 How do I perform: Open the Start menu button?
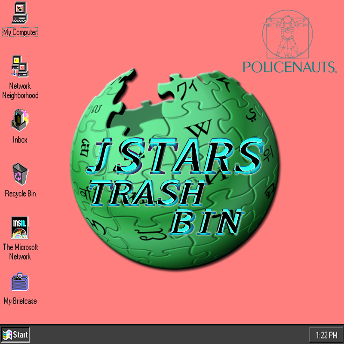pyautogui.click(x=15, y=335)
